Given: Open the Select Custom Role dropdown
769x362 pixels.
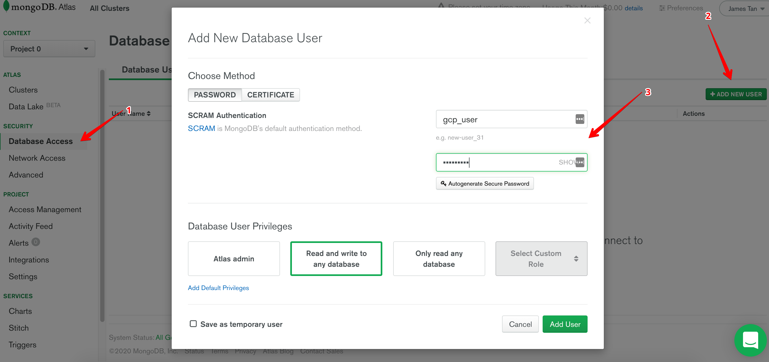Looking at the screenshot, I should tap(541, 259).
